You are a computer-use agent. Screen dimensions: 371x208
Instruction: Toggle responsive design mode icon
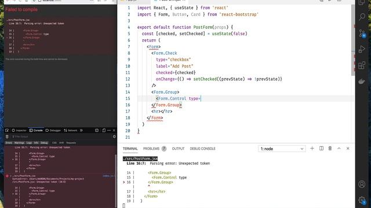(104, 131)
